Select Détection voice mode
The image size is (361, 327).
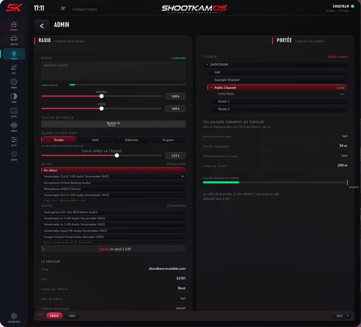[x=132, y=140]
